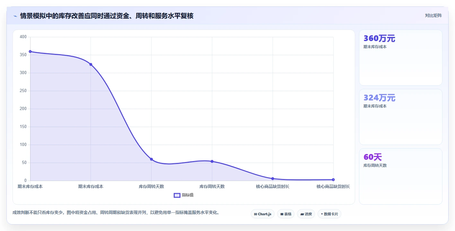The height and width of the screenshot is (231, 455).
Task: Open the 360万元 data card
Action: (400, 58)
